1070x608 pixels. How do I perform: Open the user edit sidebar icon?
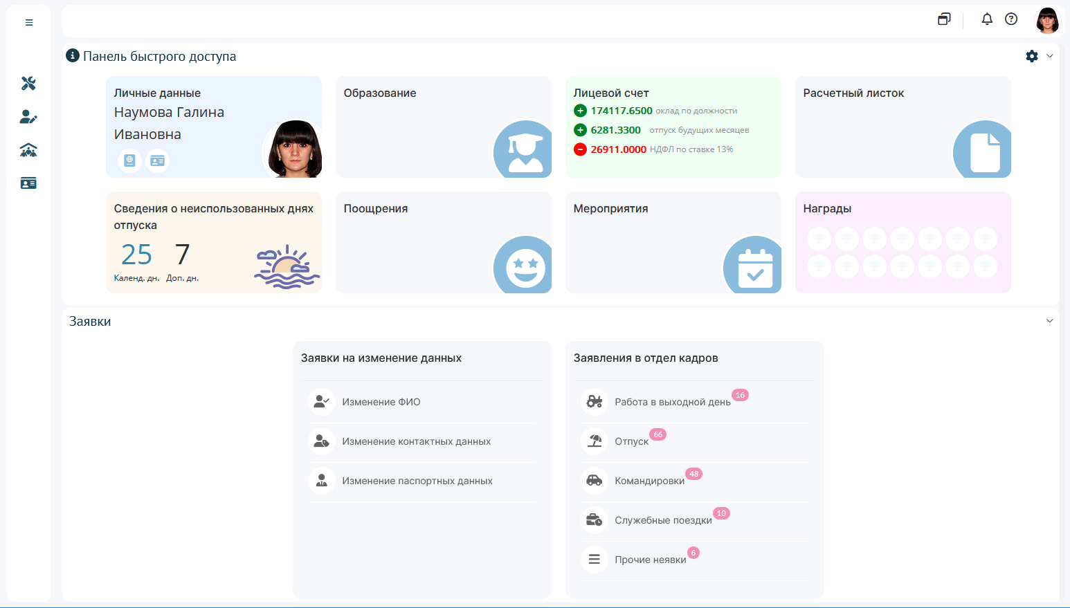tap(28, 117)
